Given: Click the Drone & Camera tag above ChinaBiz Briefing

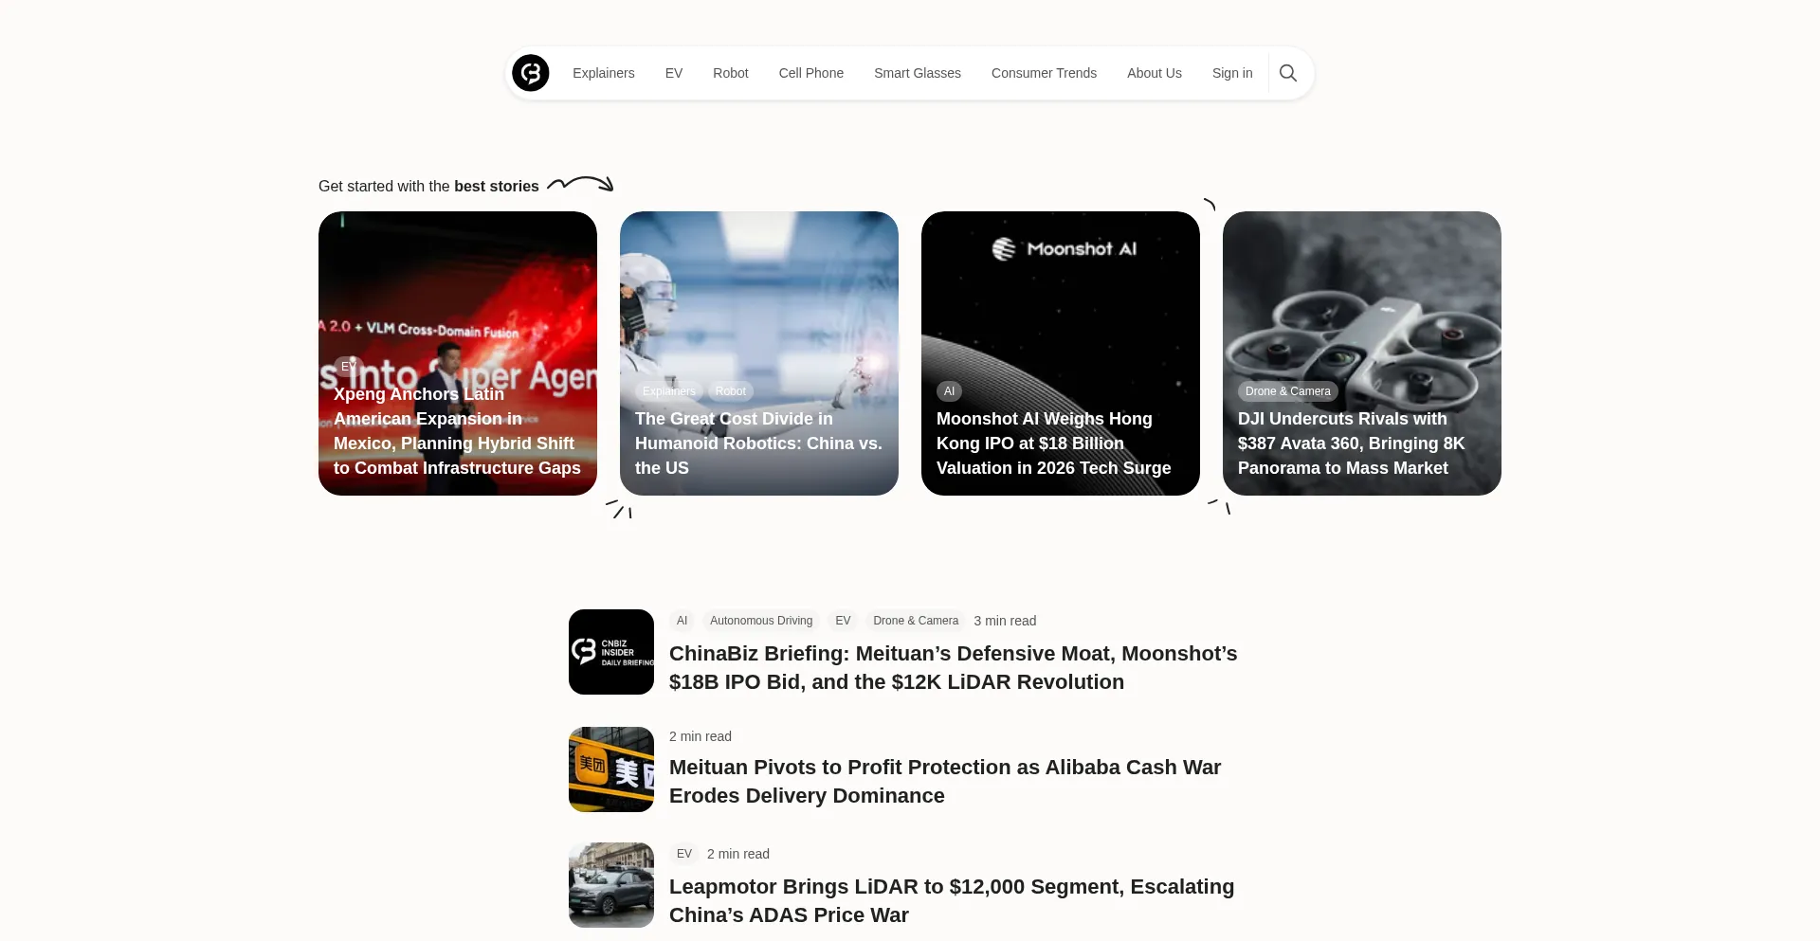Looking at the screenshot, I should 916,621.
